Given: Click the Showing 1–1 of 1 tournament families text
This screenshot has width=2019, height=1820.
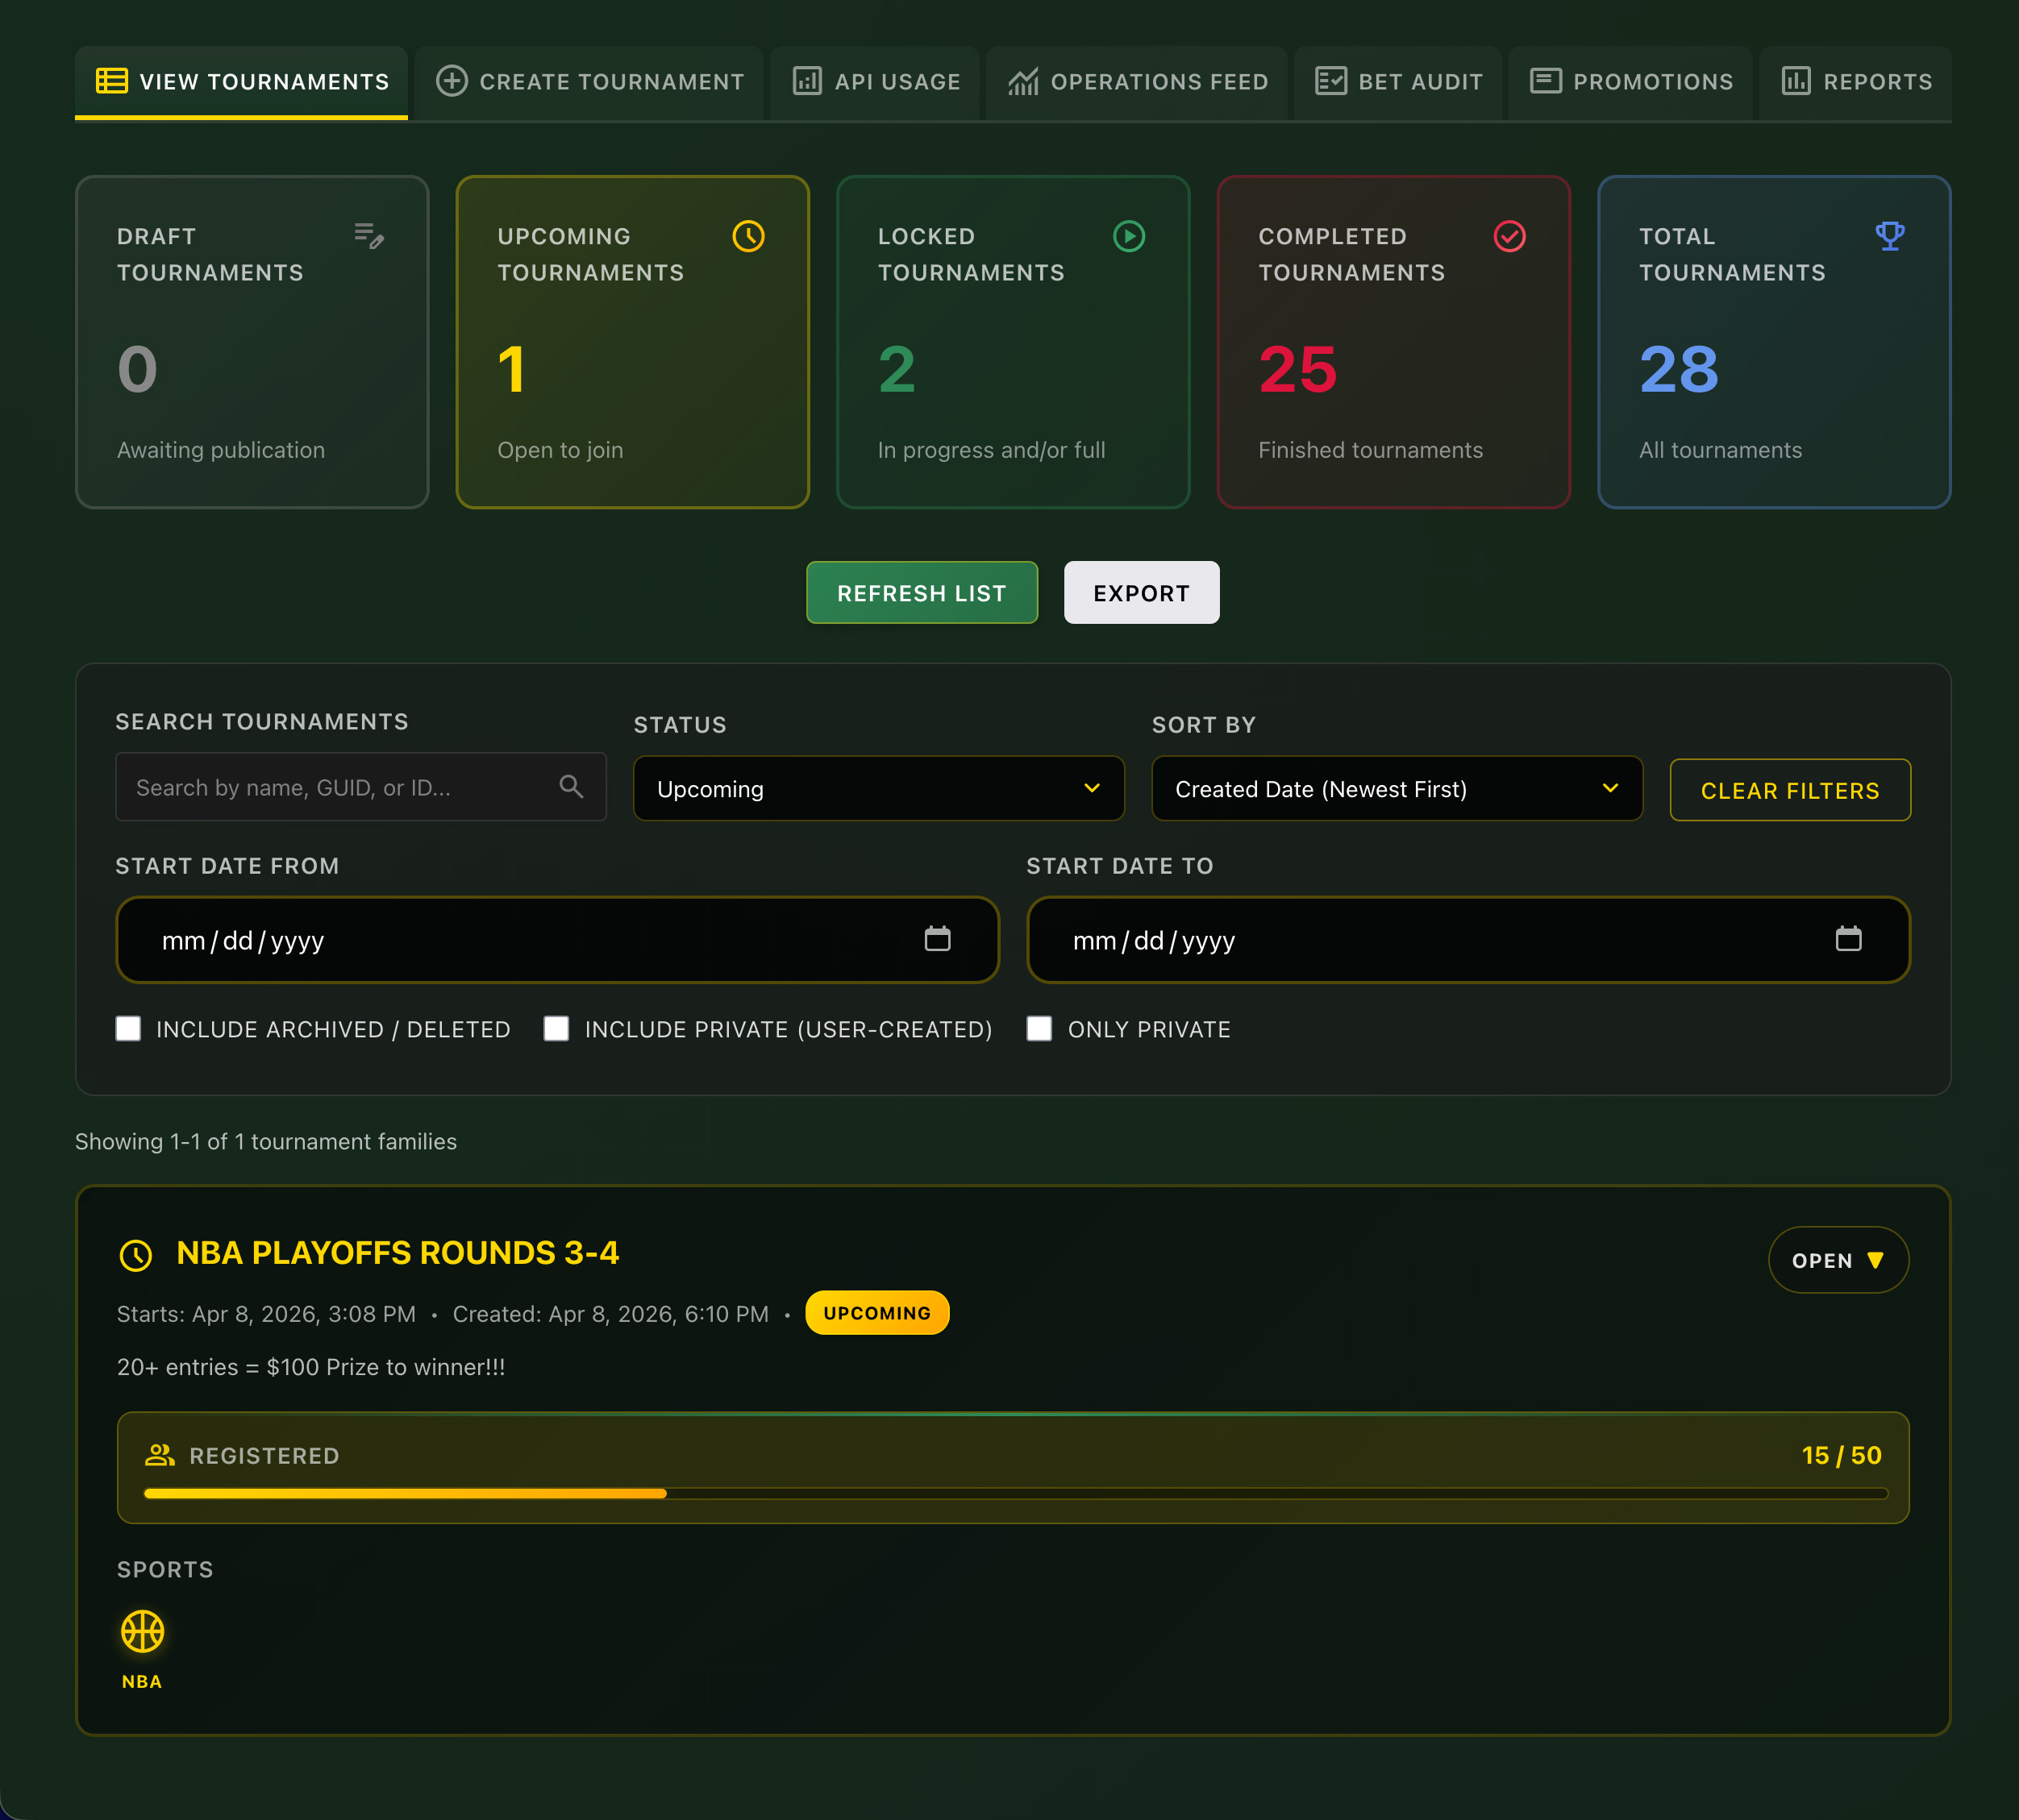Looking at the screenshot, I should pos(266,1141).
